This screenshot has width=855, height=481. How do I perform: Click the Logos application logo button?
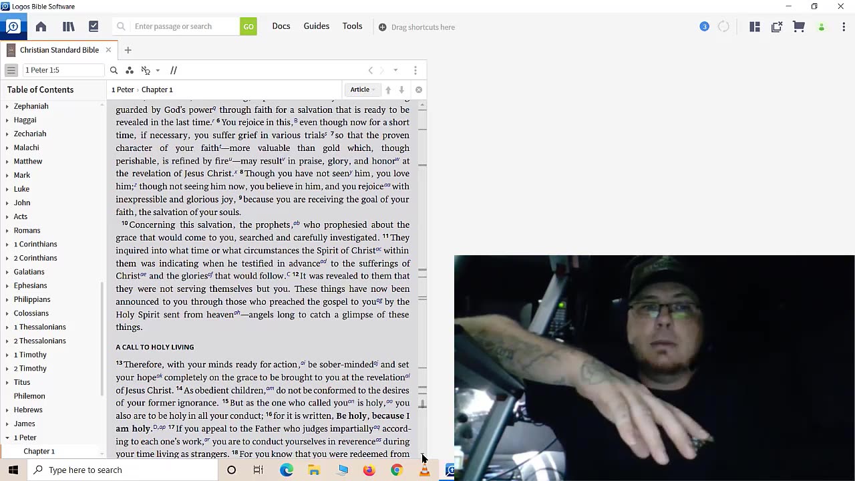(x=13, y=27)
